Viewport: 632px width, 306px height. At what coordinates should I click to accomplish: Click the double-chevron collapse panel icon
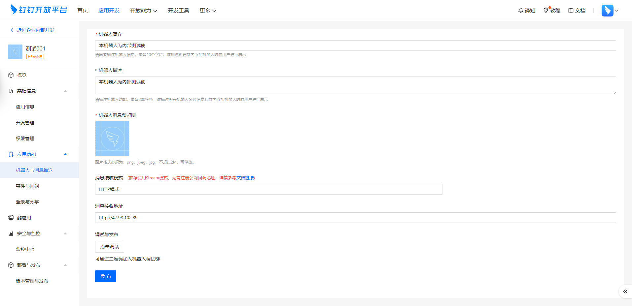tap(625, 291)
